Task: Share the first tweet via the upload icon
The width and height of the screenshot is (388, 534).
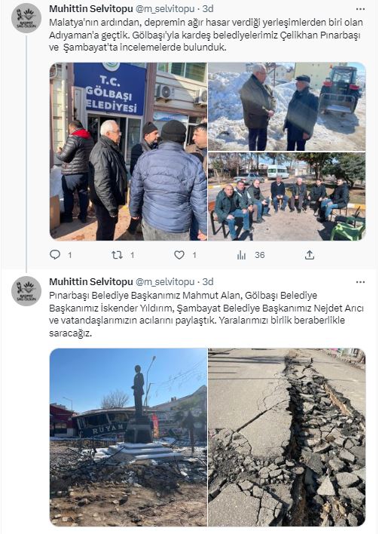Action: coord(310,255)
